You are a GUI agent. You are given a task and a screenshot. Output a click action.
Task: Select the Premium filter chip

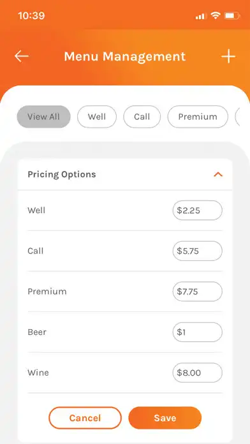[x=198, y=117]
